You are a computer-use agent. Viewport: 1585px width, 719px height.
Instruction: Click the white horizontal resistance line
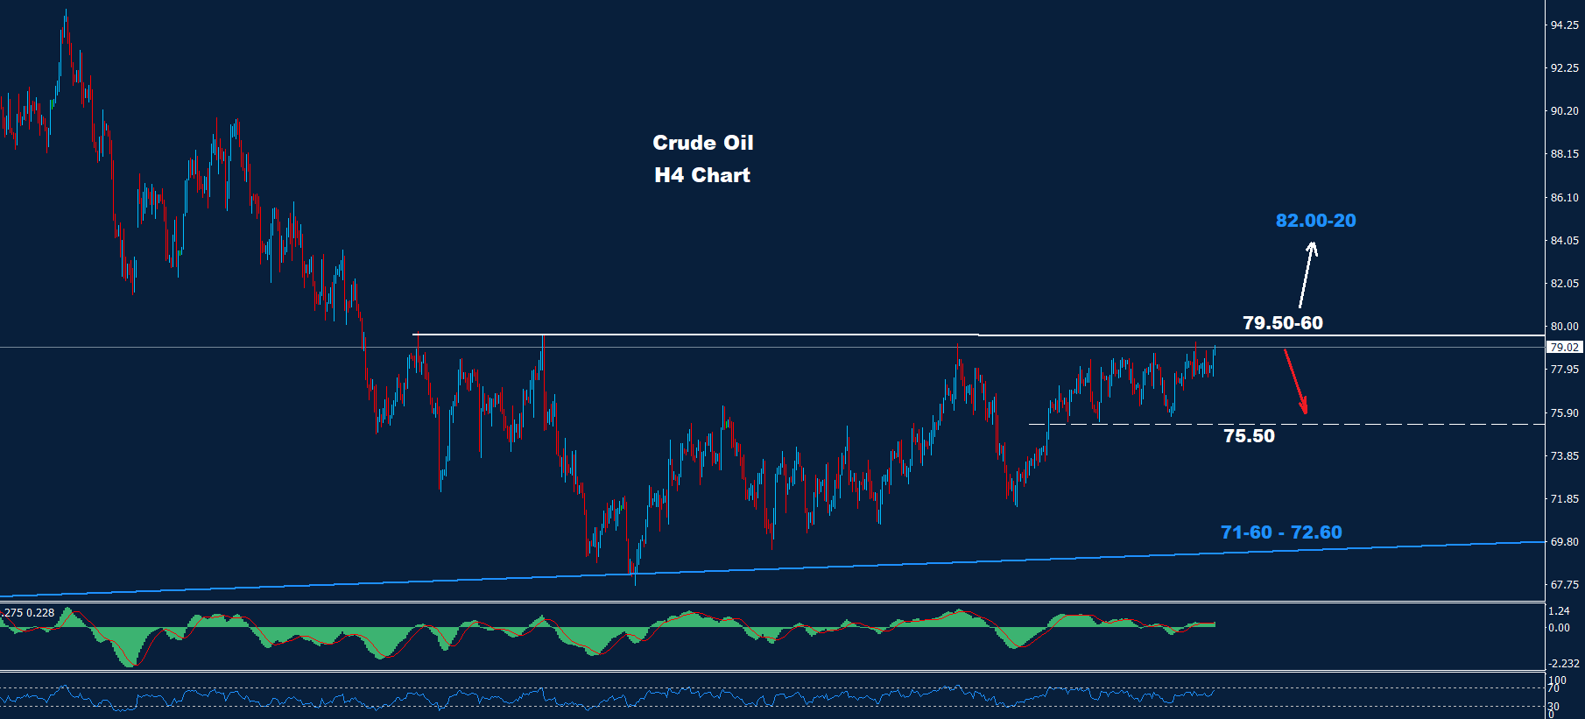701,335
